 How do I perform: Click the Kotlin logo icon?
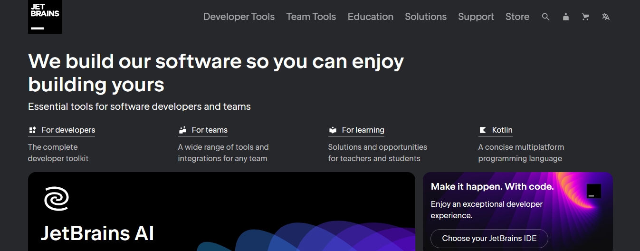(x=483, y=130)
